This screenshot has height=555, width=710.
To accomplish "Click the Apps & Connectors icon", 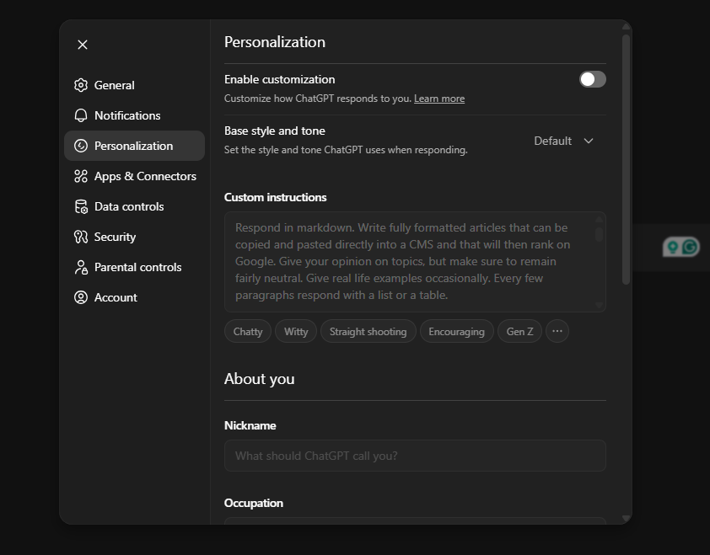I will [x=80, y=176].
